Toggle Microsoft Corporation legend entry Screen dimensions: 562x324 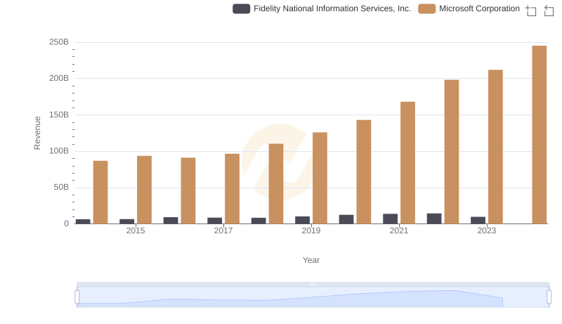[469, 8]
